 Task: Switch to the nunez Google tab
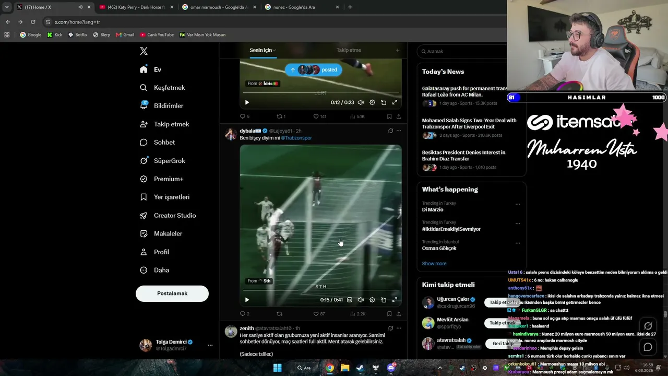click(302, 7)
